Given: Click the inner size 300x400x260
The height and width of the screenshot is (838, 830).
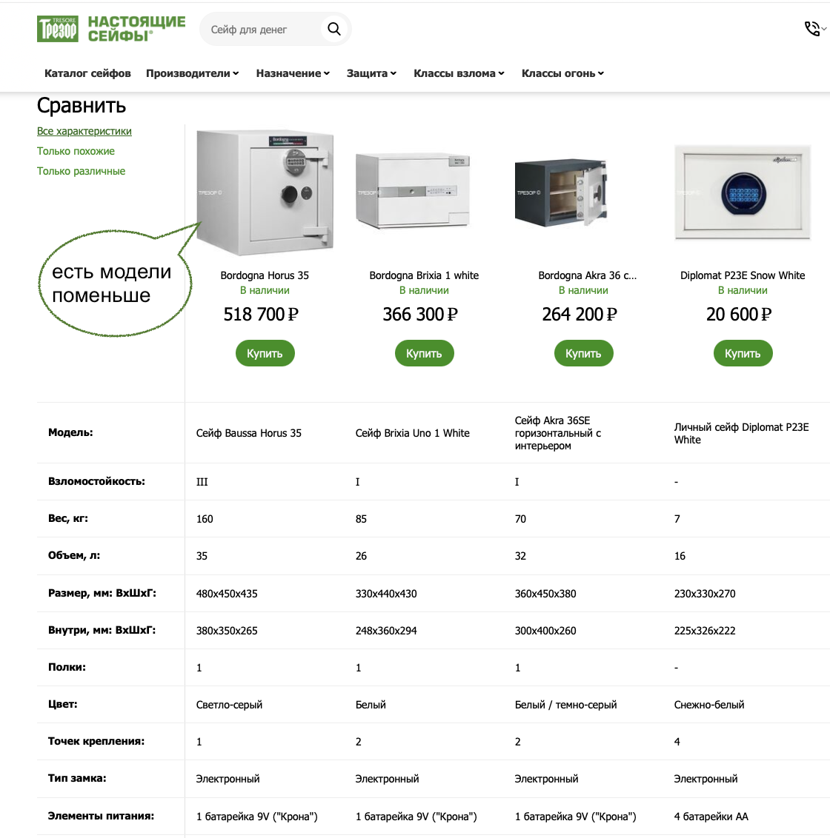Looking at the screenshot, I should click(x=545, y=631).
